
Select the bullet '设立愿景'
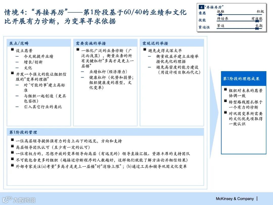pos(24,51)
